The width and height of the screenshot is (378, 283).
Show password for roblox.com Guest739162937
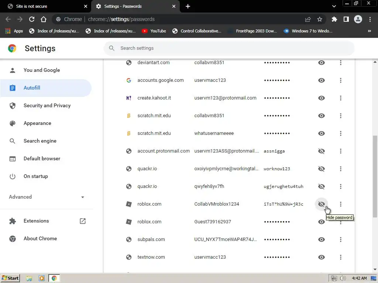coord(322,222)
